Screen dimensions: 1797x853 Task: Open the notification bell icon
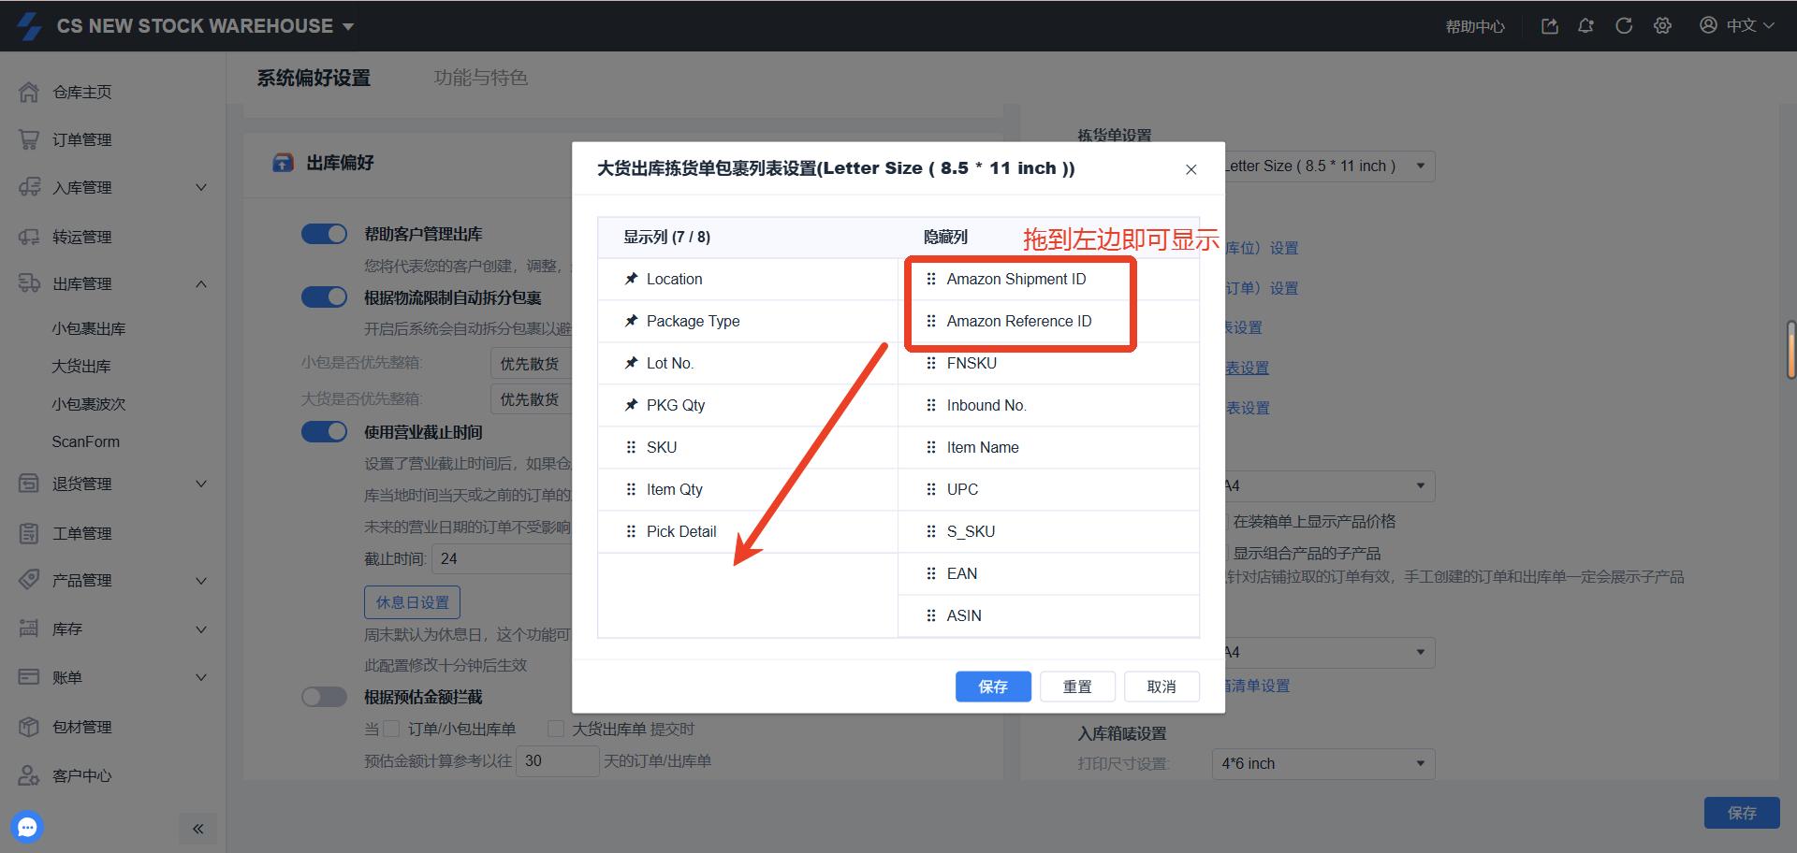point(1585,26)
